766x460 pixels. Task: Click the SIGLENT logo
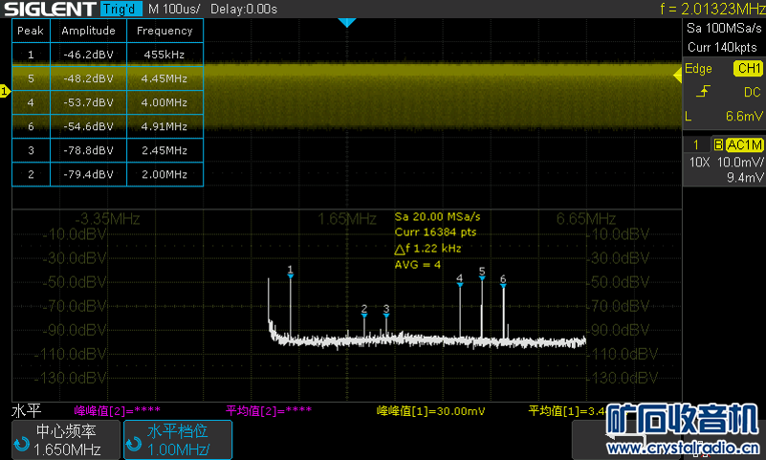48,10
